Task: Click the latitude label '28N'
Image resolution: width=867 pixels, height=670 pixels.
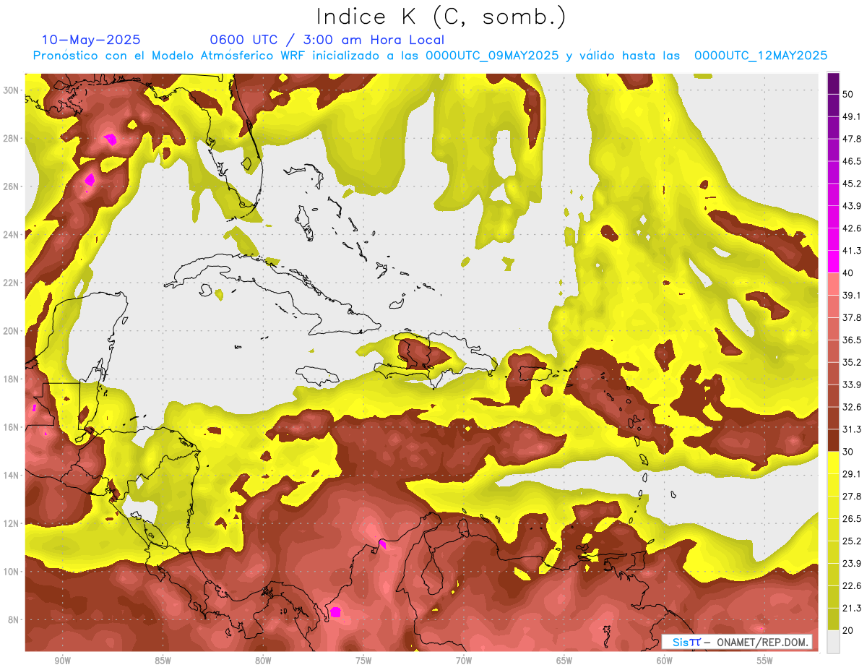Action: tap(12, 138)
